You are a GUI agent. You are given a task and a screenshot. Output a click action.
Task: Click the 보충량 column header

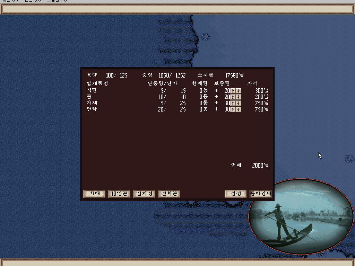click(x=222, y=83)
